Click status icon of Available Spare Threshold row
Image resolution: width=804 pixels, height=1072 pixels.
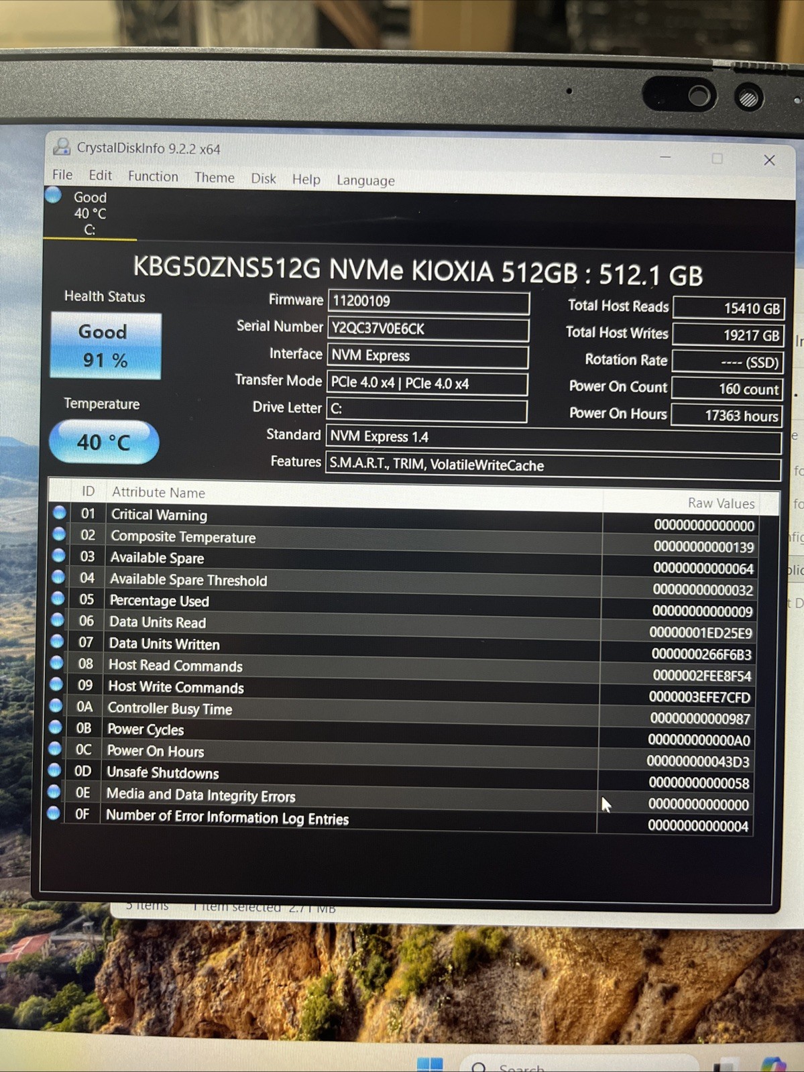[58, 577]
